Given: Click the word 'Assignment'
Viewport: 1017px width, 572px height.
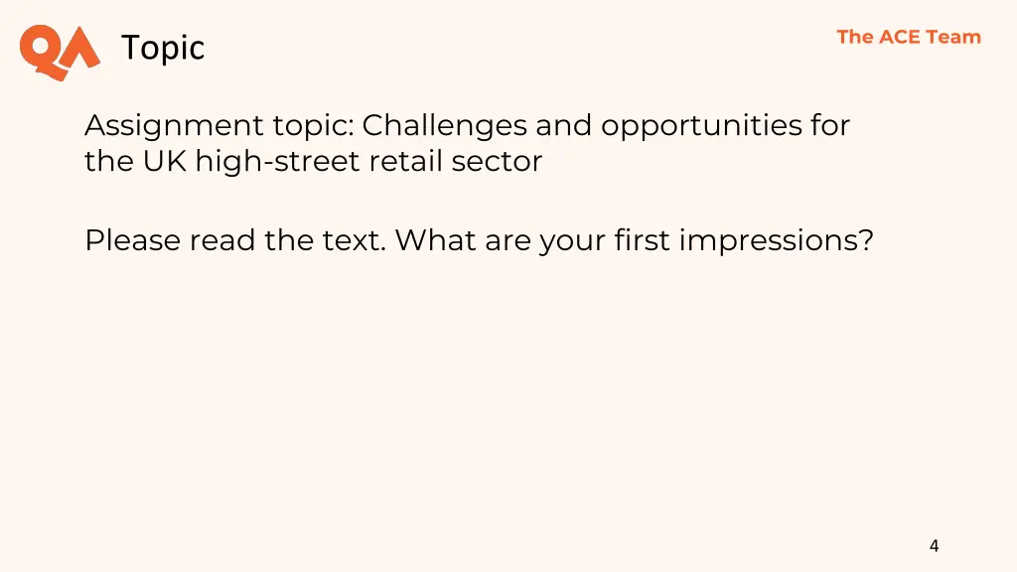Looking at the screenshot, I should (x=174, y=126).
